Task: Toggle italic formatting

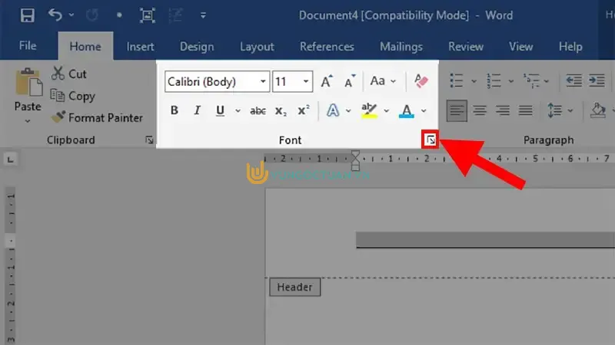Action: coord(198,110)
